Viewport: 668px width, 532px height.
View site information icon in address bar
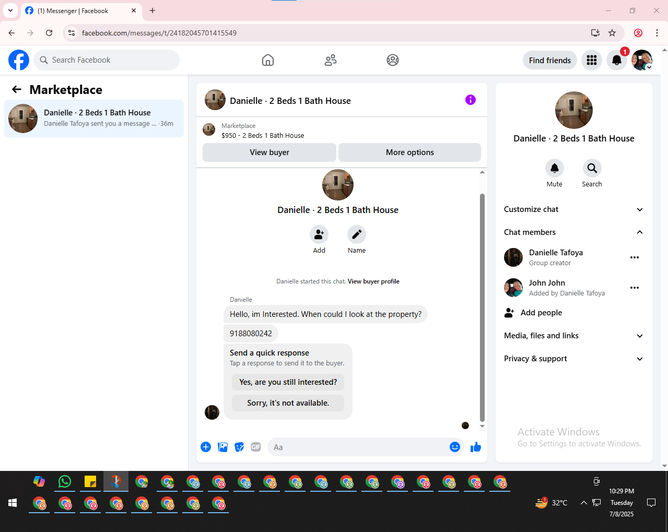point(72,33)
